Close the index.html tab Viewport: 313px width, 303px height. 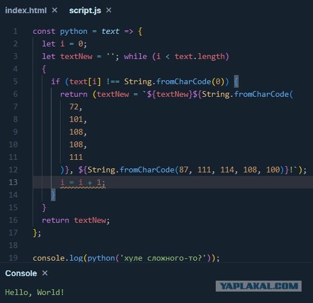[54, 10]
